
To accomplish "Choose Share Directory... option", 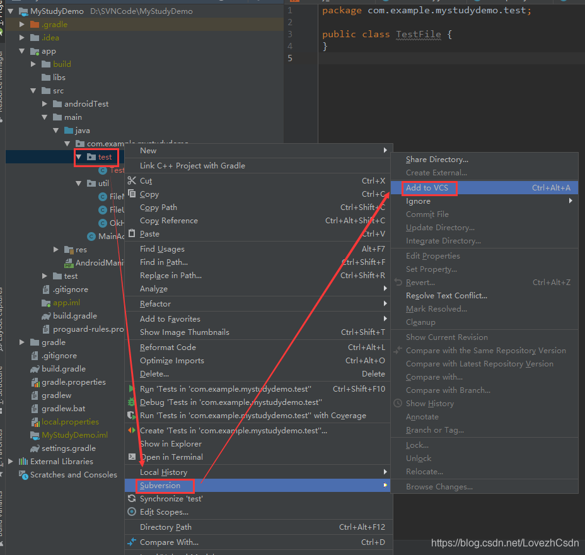I will point(484,160).
